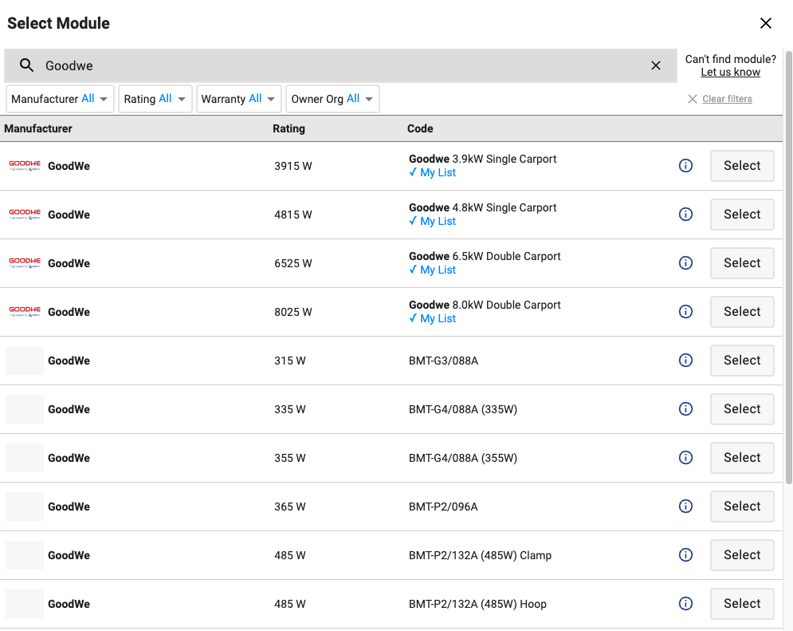Click the dialog's vertical scrollbar
This screenshot has height=631, width=793.
tap(788, 267)
